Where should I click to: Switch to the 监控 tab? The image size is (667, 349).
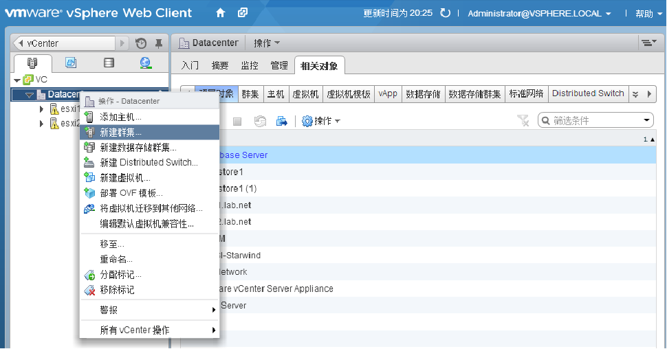250,65
